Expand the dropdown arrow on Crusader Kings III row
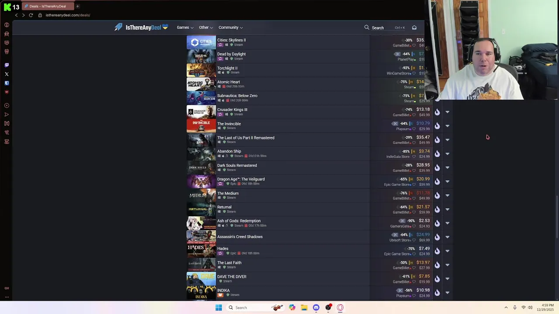This screenshot has height=314, width=559. tap(447, 112)
